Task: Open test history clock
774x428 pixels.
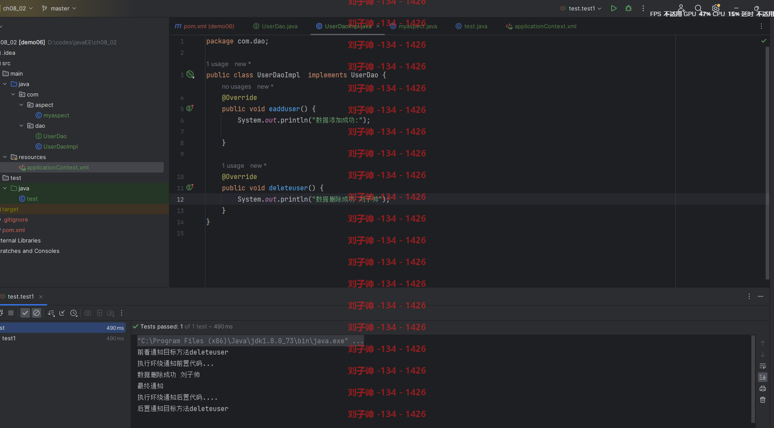Action: [74, 313]
